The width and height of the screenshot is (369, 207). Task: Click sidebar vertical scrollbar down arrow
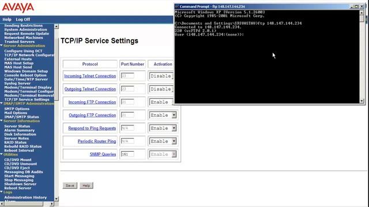(57, 198)
